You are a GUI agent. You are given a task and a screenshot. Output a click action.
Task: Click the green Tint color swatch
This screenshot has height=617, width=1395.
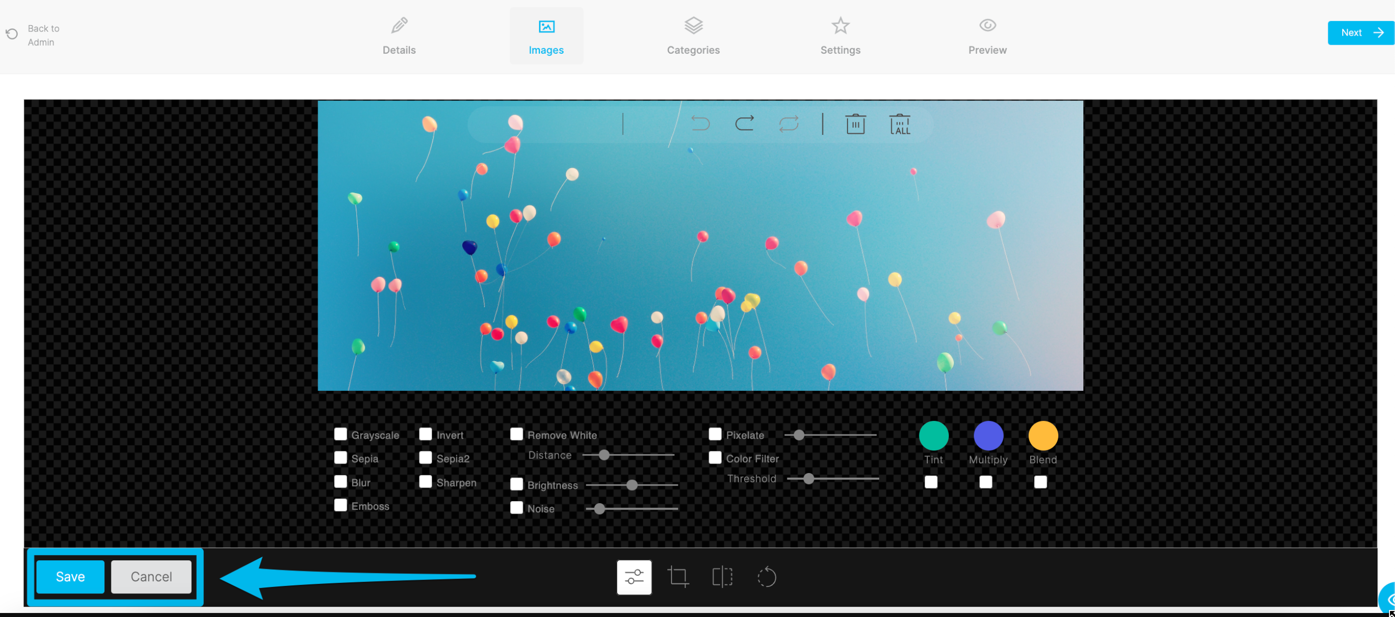pyautogui.click(x=934, y=436)
